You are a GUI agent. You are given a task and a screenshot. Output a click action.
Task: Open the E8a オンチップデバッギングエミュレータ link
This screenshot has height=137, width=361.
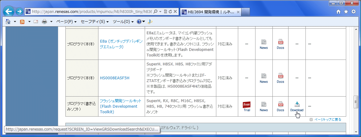(x=121, y=44)
